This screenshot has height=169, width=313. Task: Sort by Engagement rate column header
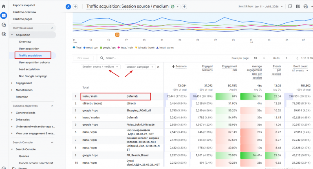coord(229,68)
